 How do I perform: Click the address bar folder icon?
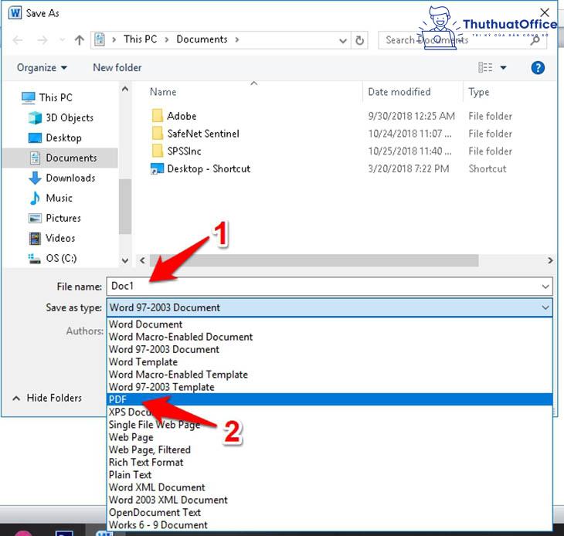click(x=100, y=39)
